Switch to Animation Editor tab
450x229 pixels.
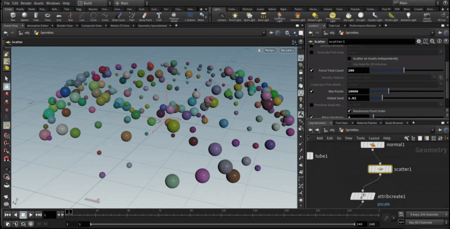click(x=38, y=26)
